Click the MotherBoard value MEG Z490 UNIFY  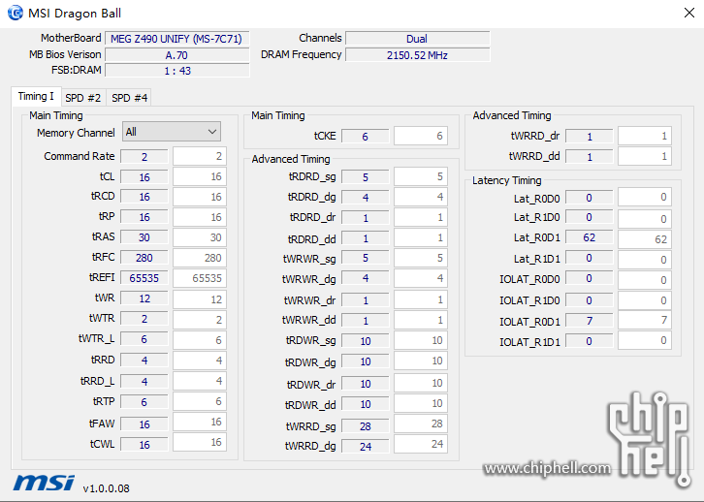click(176, 39)
